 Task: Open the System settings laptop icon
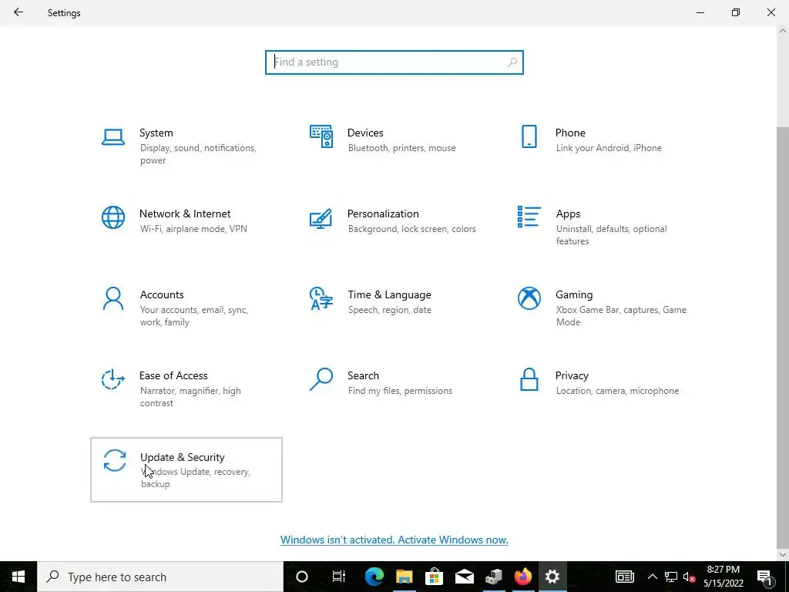113,137
